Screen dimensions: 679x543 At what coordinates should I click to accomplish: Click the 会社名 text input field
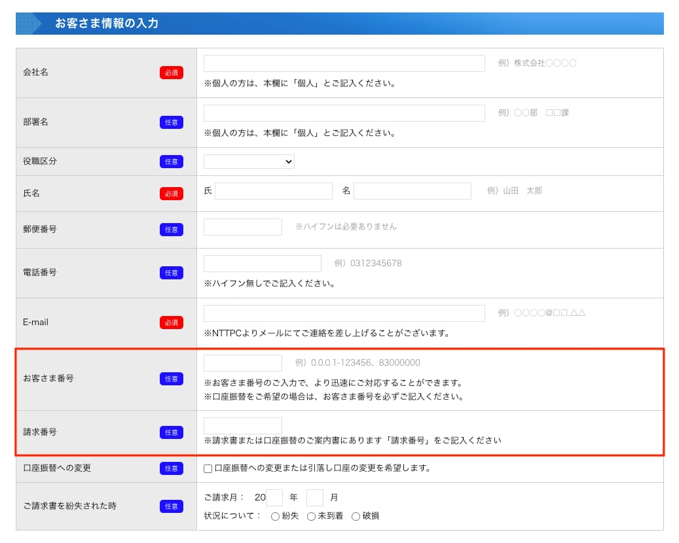344,63
